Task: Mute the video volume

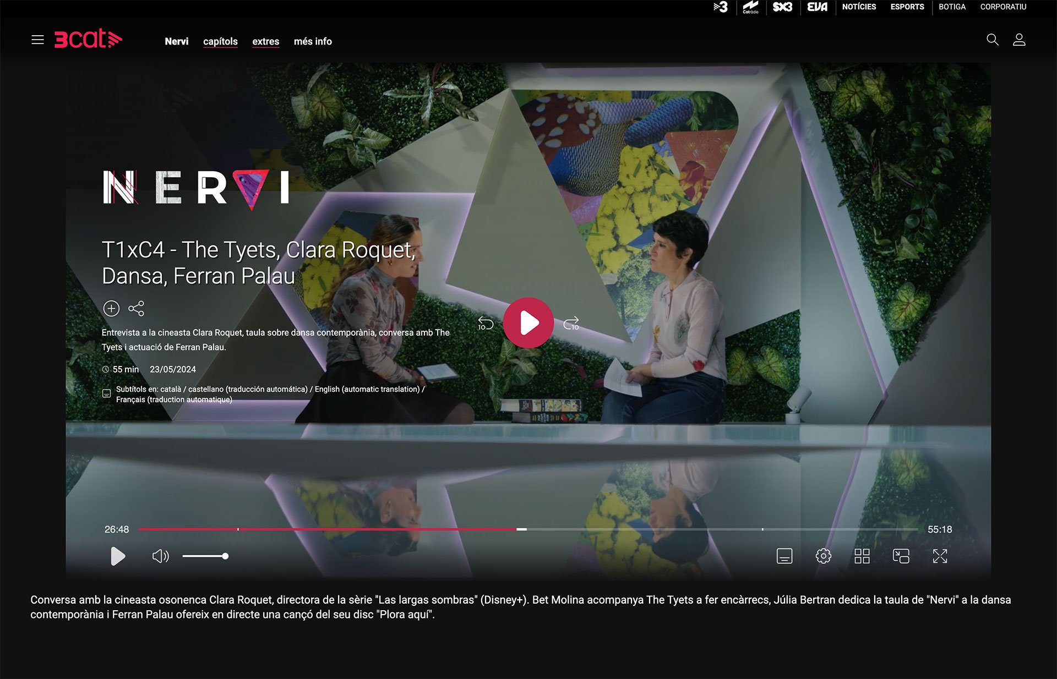Action: 160,556
